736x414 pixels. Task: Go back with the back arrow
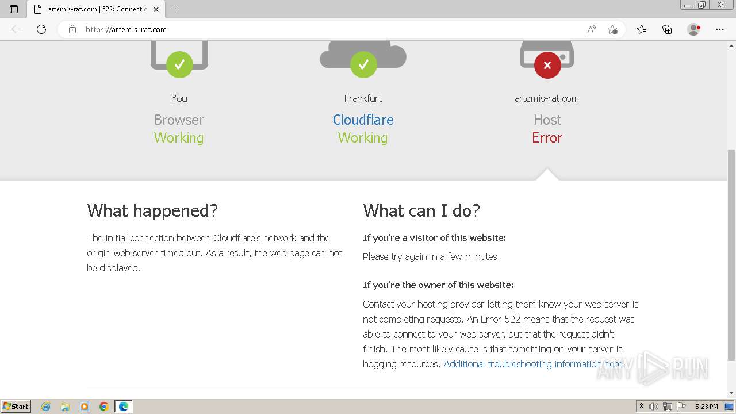pyautogui.click(x=16, y=29)
